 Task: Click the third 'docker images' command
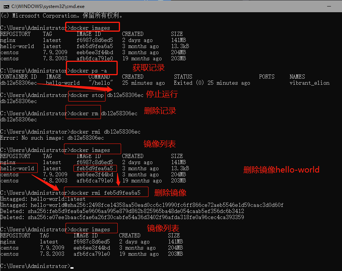pos(90,229)
